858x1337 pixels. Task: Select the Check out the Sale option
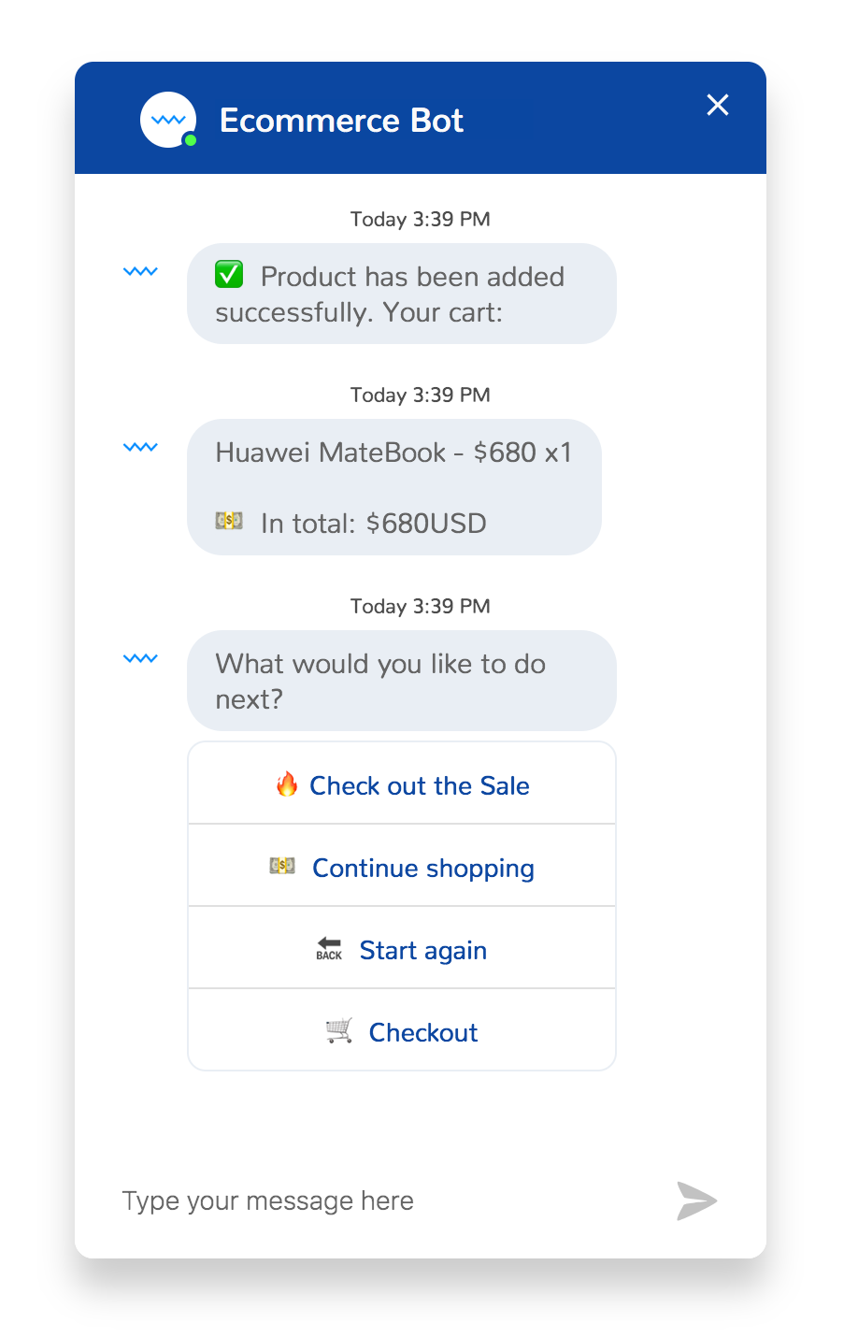click(x=402, y=785)
